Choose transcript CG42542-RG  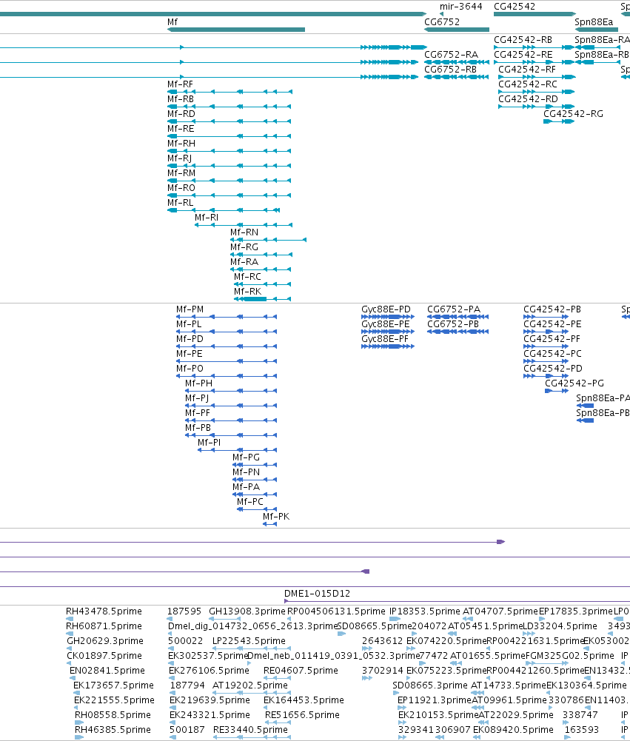pos(573,114)
